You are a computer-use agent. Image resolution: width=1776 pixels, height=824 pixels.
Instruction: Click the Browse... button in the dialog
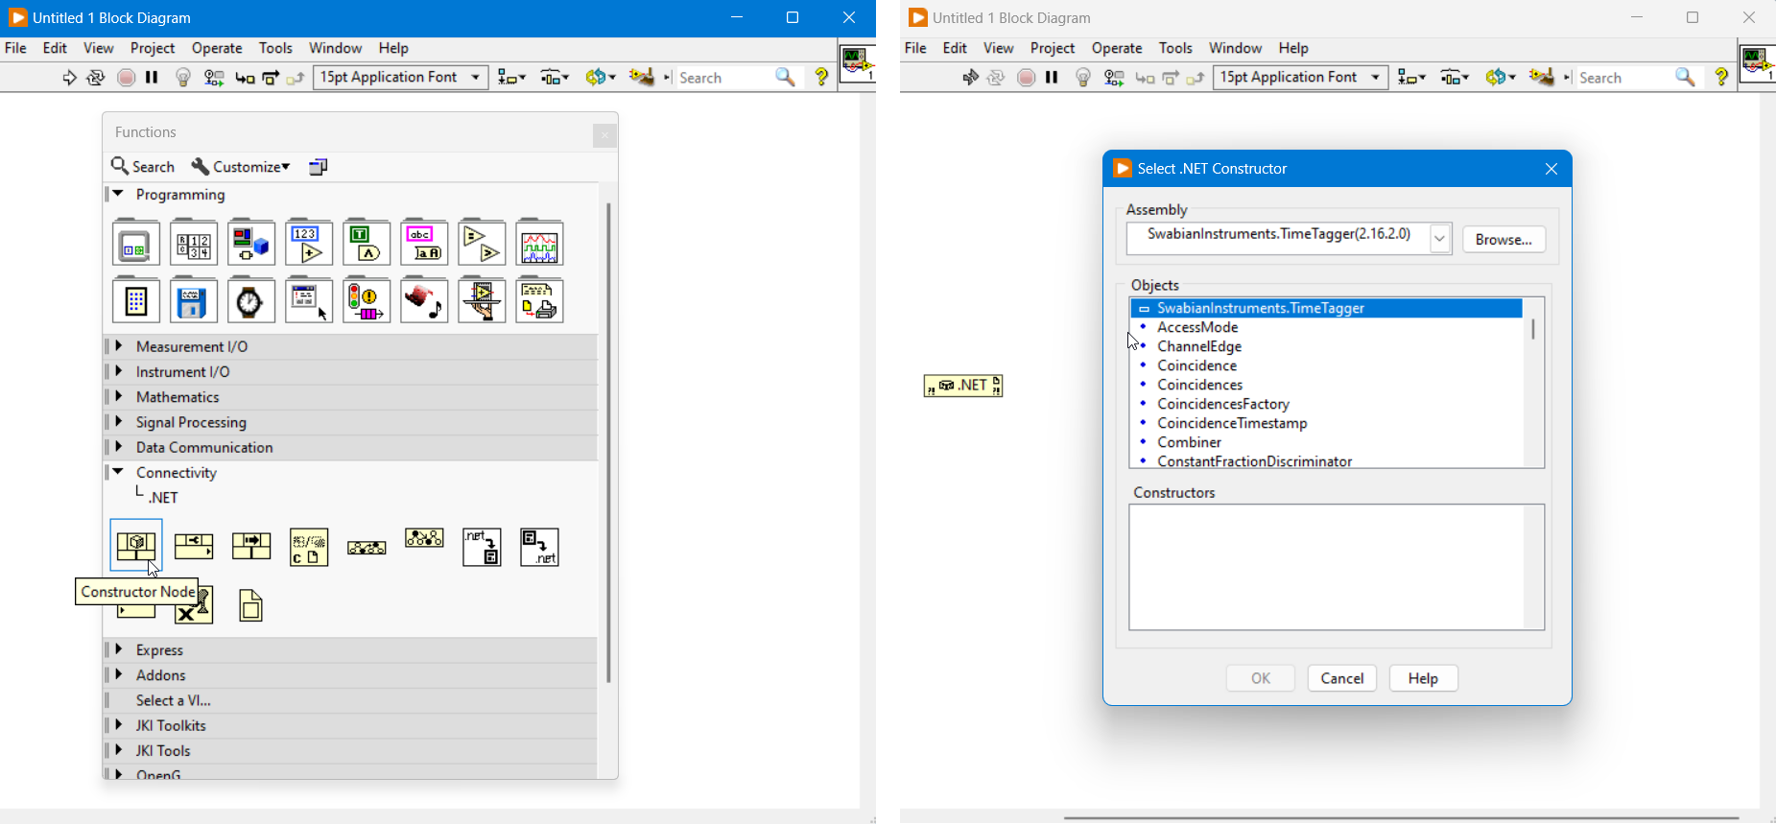click(1504, 240)
